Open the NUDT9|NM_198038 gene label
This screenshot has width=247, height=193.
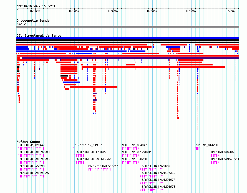point(134,159)
